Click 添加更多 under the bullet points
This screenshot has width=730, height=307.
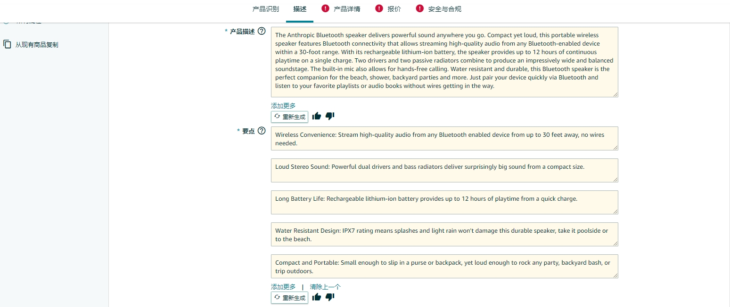pos(283,287)
